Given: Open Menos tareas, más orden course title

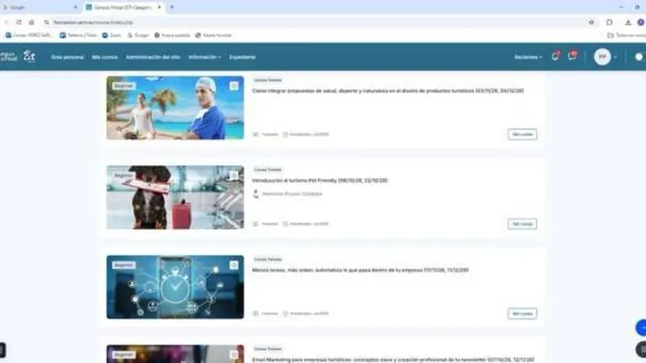Looking at the screenshot, I should coord(360,270).
